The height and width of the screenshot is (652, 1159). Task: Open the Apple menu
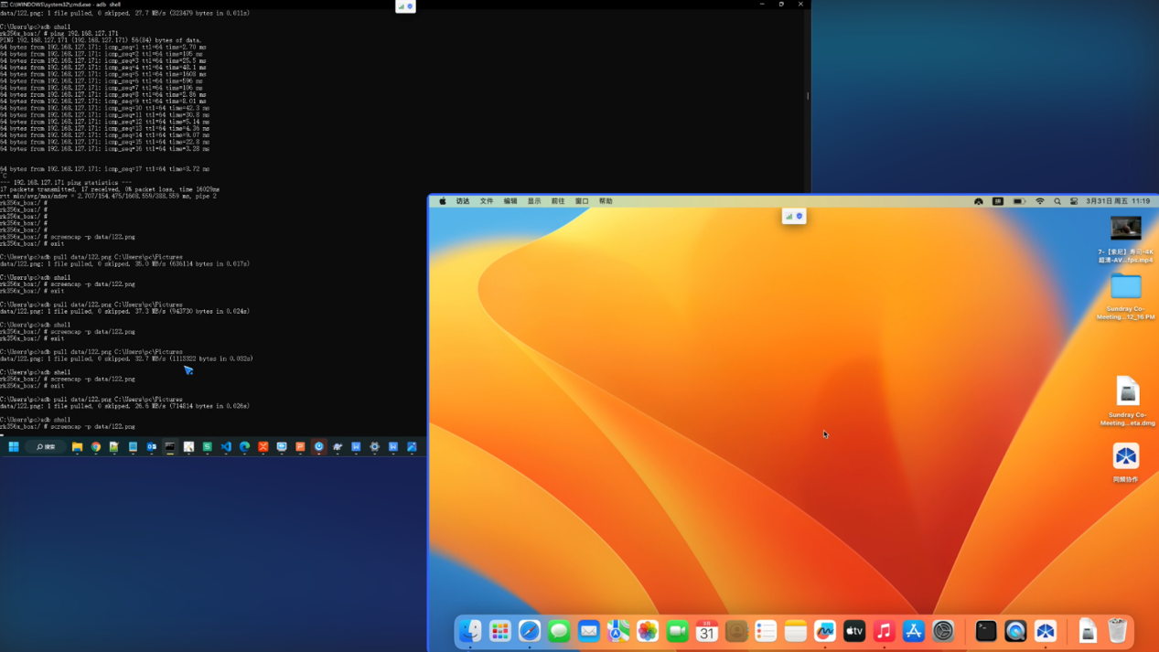click(x=443, y=201)
